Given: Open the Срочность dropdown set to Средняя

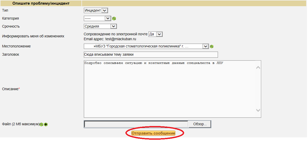Looking at the screenshot, I should [x=100, y=26].
